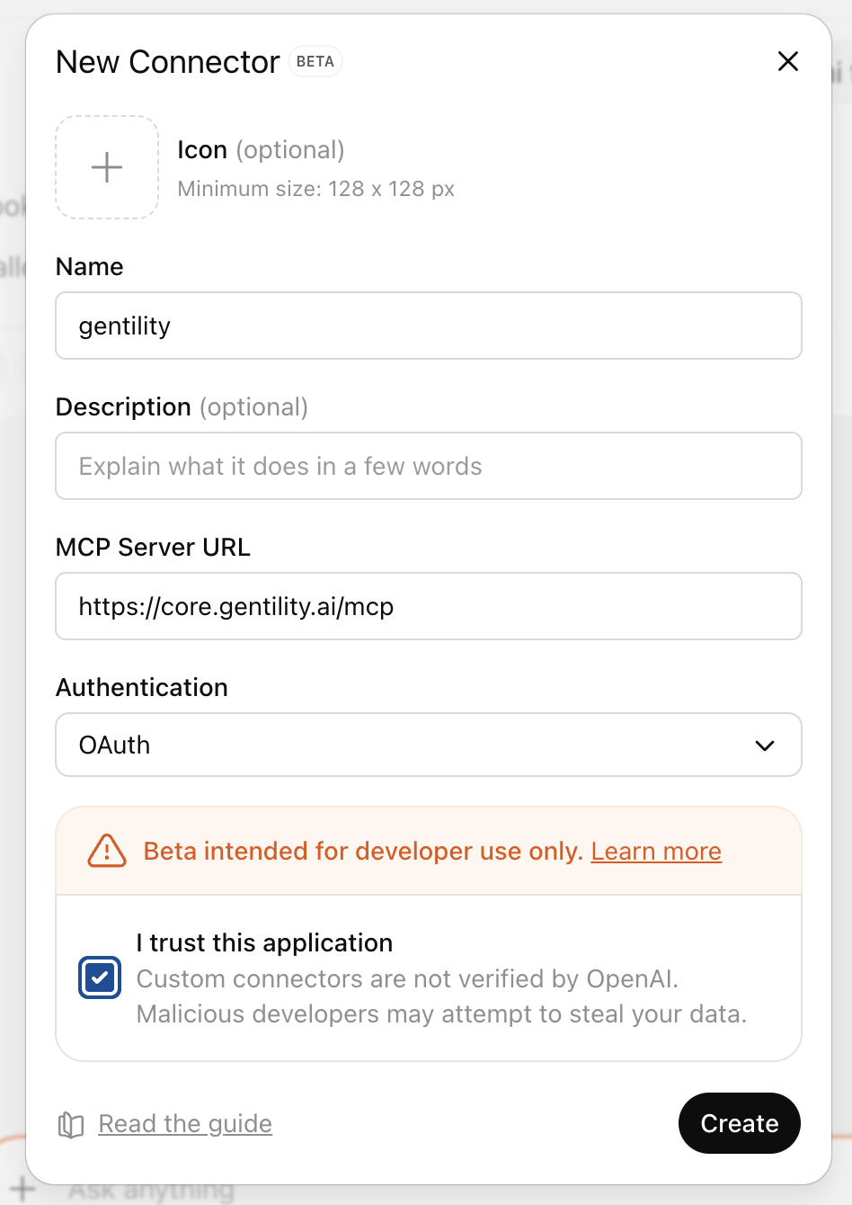This screenshot has width=852, height=1205.
Task: Click the plus to upload a connector icon
Action: click(106, 167)
